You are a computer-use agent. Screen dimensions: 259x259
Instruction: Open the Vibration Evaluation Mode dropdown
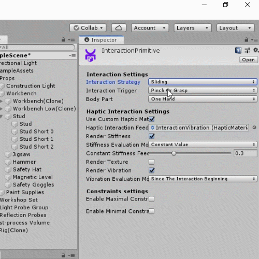[x=203, y=179]
